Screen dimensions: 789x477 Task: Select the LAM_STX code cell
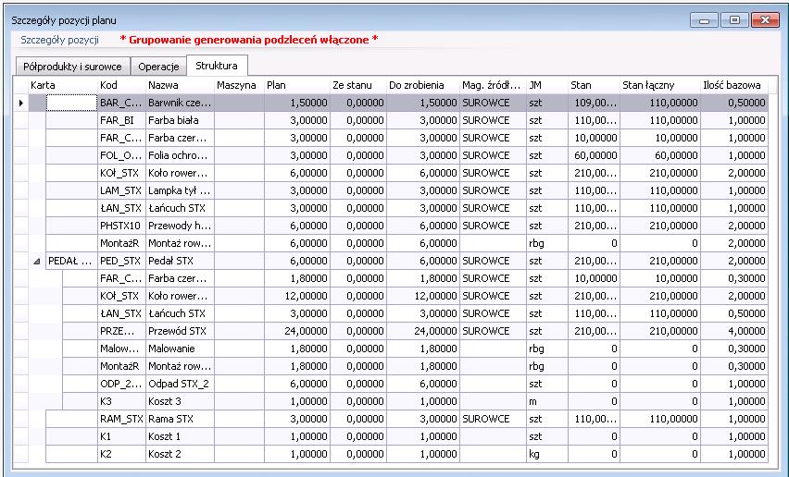121,190
